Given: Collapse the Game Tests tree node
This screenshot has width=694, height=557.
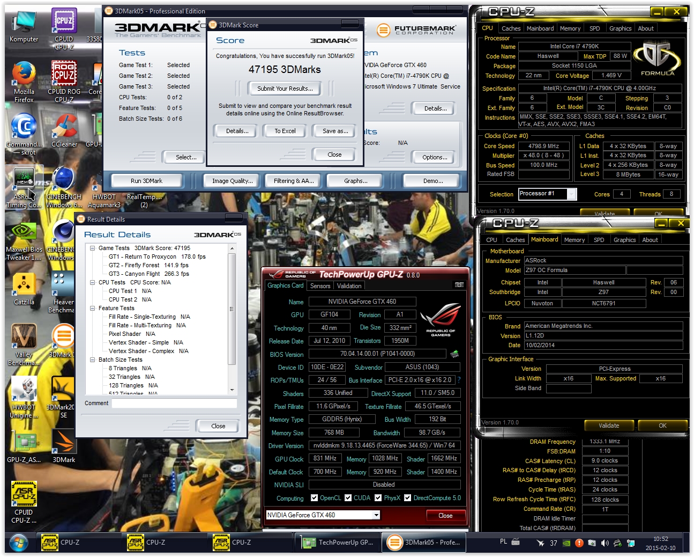Looking at the screenshot, I should (93, 248).
